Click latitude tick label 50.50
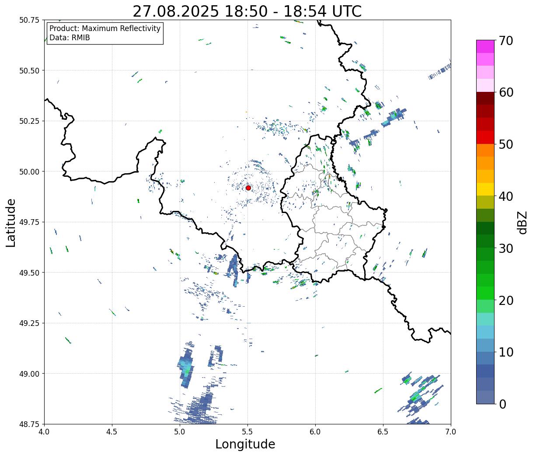The width and height of the screenshot is (533, 455). tap(29, 70)
